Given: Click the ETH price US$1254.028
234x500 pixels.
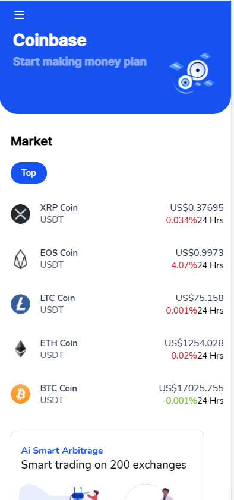Looking at the screenshot, I should (194, 343).
